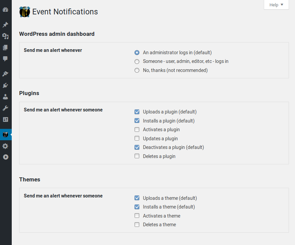Open Appearance via the paintbrush icon
This screenshot has height=245, width=295.
click(x=5, y=74)
